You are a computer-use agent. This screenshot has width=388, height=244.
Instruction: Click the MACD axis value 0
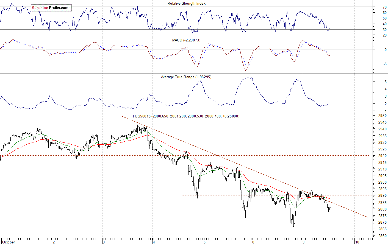(386, 50)
